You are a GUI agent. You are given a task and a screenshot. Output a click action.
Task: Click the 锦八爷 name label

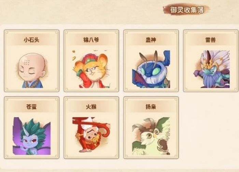click(x=91, y=40)
